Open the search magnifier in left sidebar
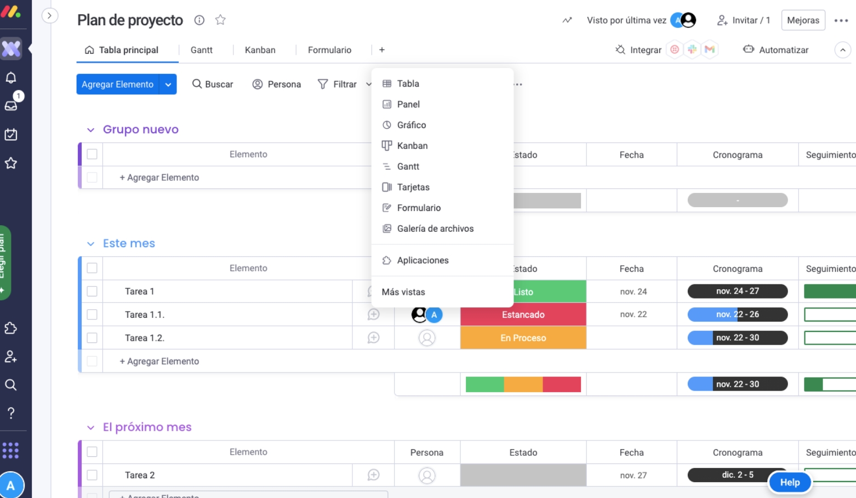This screenshot has width=856, height=498. pyautogui.click(x=11, y=385)
